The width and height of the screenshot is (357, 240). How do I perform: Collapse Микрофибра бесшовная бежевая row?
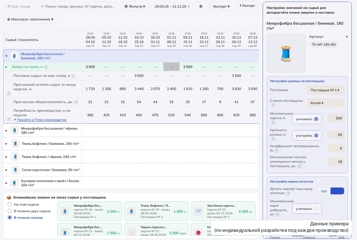[x=7, y=56]
